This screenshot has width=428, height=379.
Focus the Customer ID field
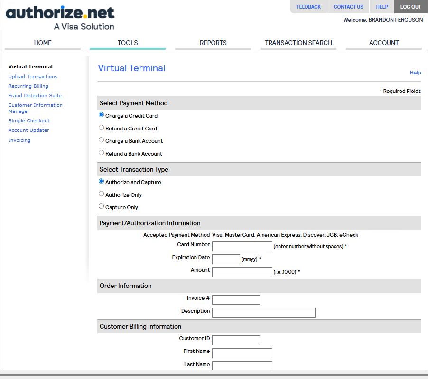point(236,340)
